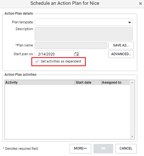Click the Description text area
Screen dimensions: 144x156
click(x=84, y=34)
